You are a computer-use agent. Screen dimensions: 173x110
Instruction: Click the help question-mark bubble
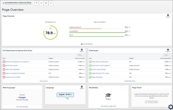[x=171, y=107]
